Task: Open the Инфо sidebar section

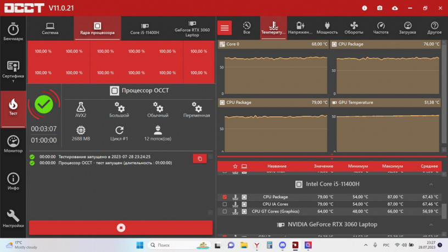Action: (13, 181)
